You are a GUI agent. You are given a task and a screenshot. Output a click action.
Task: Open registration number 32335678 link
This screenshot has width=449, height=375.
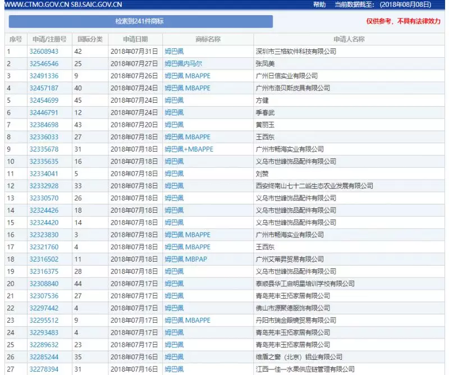click(44, 149)
